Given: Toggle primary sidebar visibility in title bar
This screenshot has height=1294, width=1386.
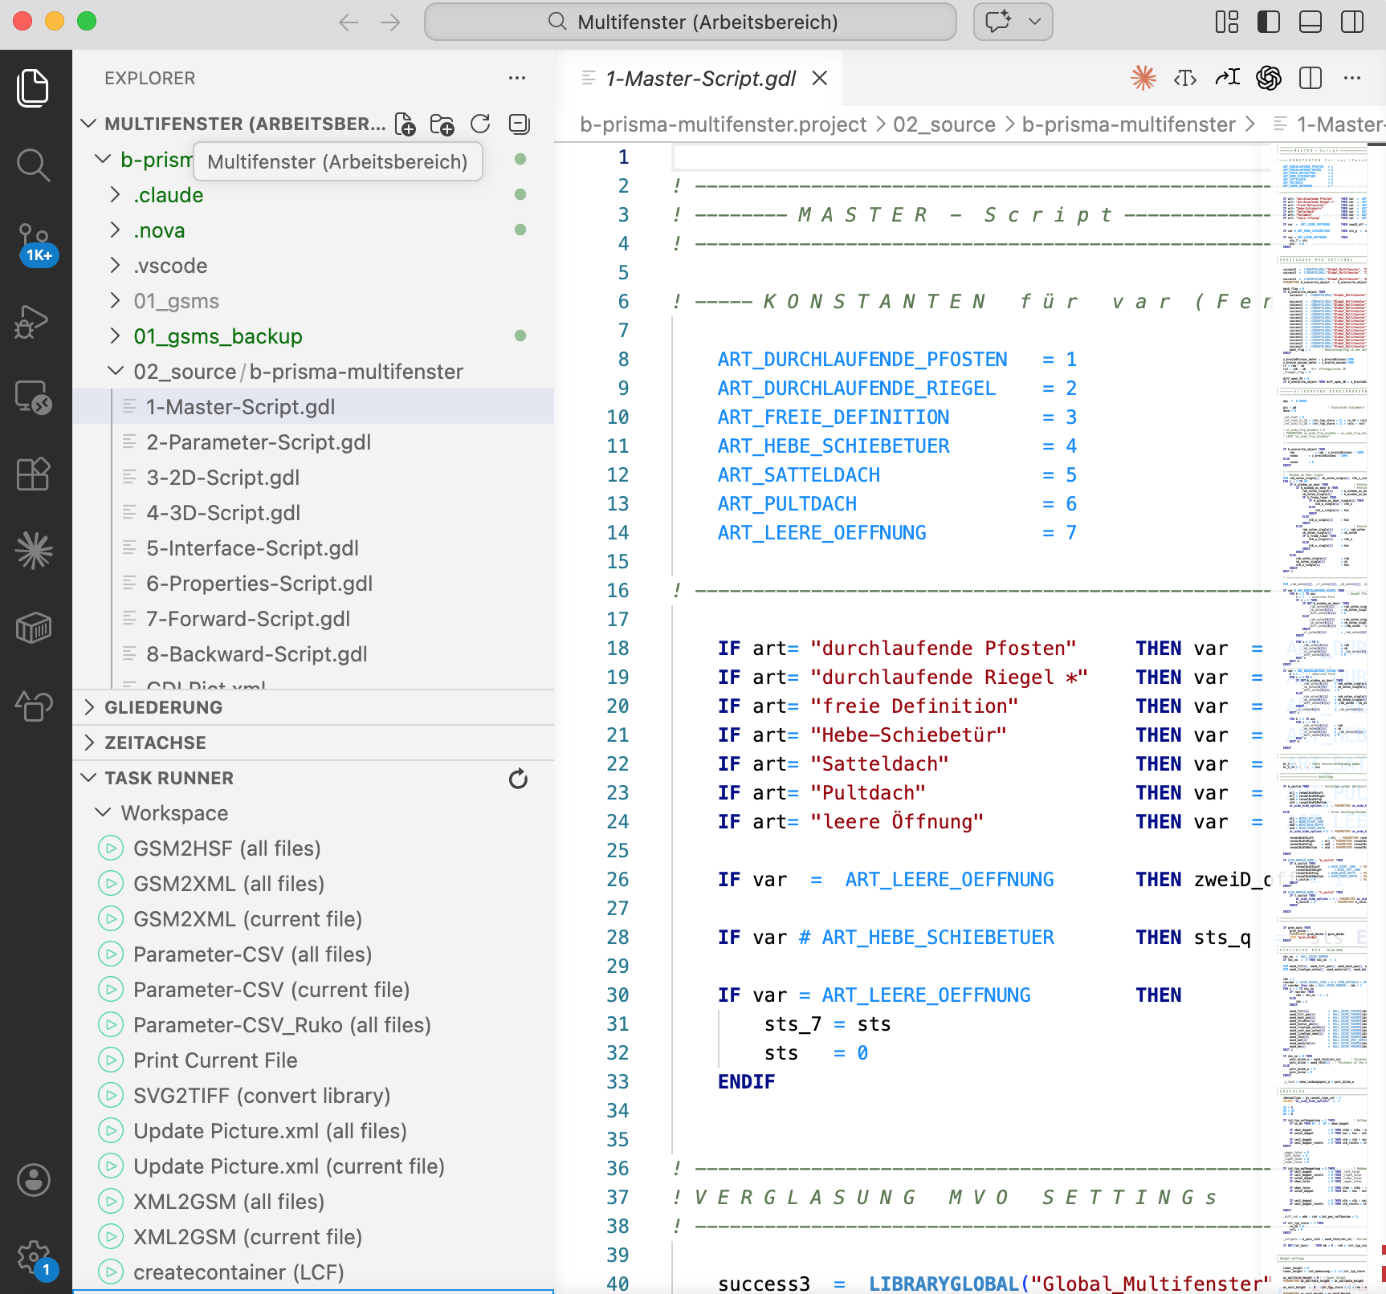Looking at the screenshot, I should [1269, 22].
